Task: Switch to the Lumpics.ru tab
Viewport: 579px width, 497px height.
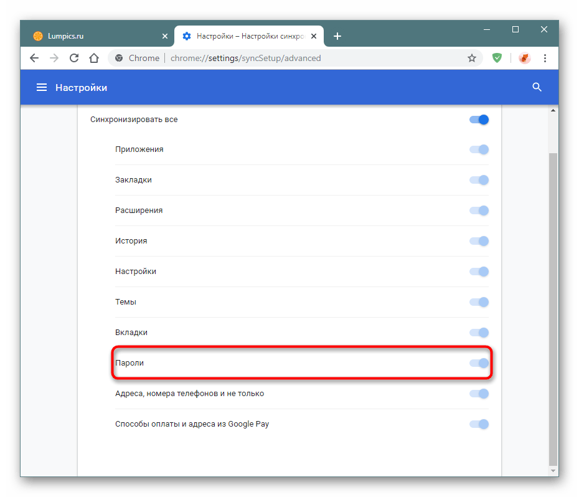Action: (93, 36)
